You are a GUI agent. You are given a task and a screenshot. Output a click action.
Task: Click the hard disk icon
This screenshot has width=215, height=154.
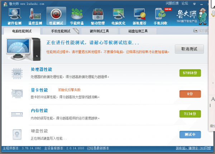coord(17,135)
